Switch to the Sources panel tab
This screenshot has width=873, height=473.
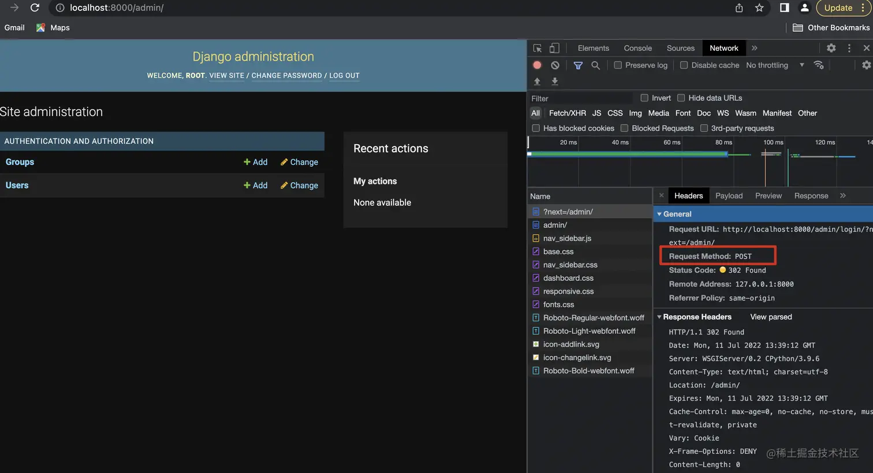click(x=680, y=48)
